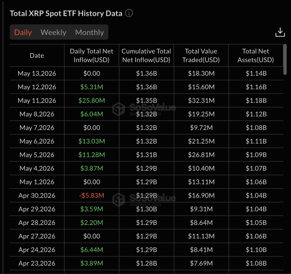Click the -$5.83M outflow value
Viewport: 291px width, 274px height.
[x=92, y=195]
